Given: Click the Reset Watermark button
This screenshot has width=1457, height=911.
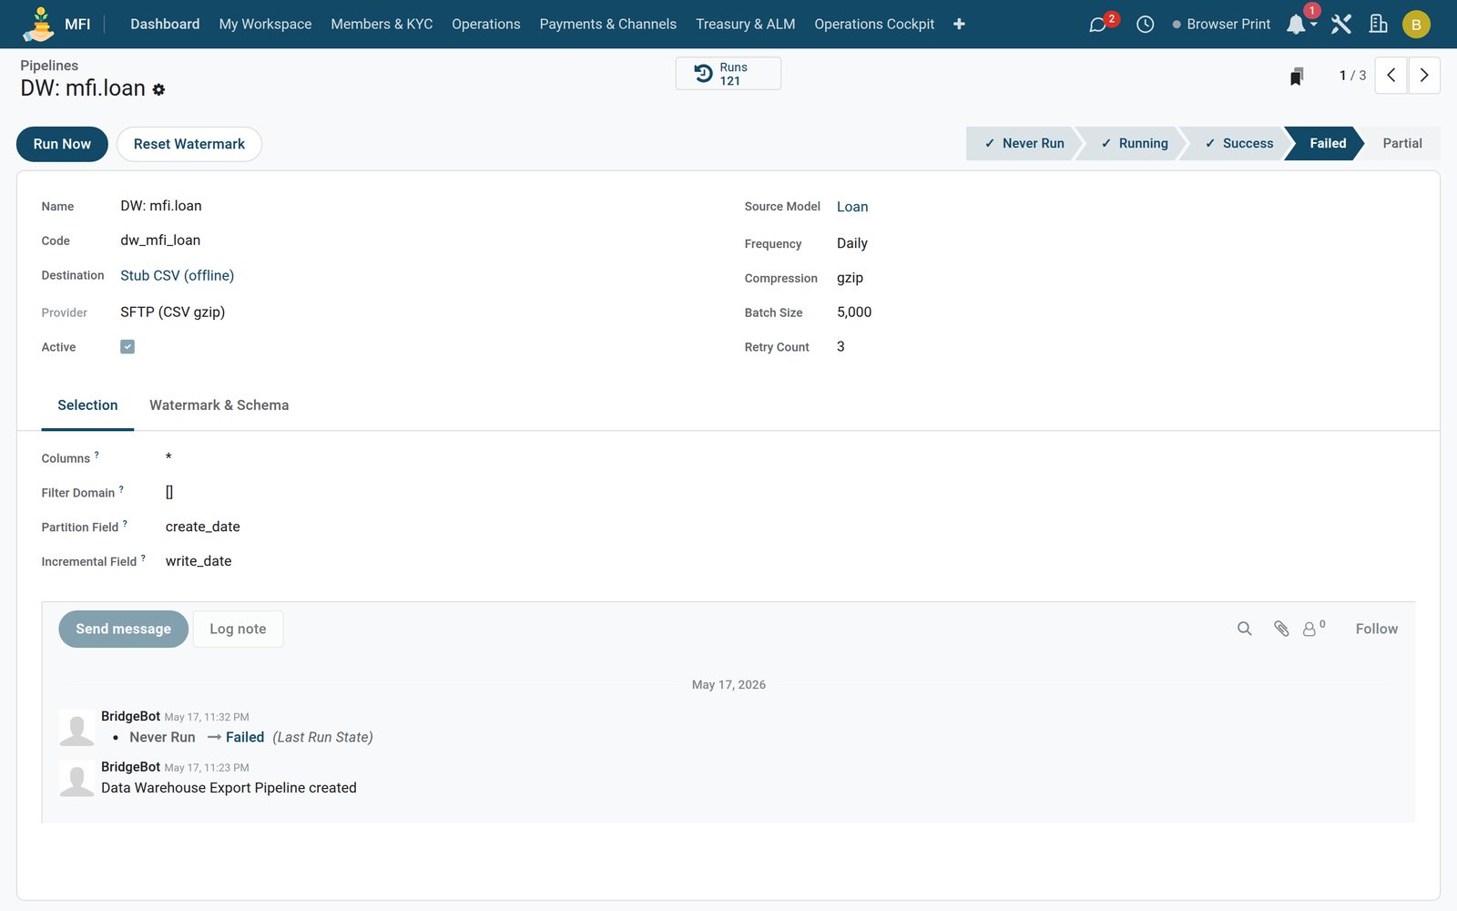Looking at the screenshot, I should (x=189, y=144).
